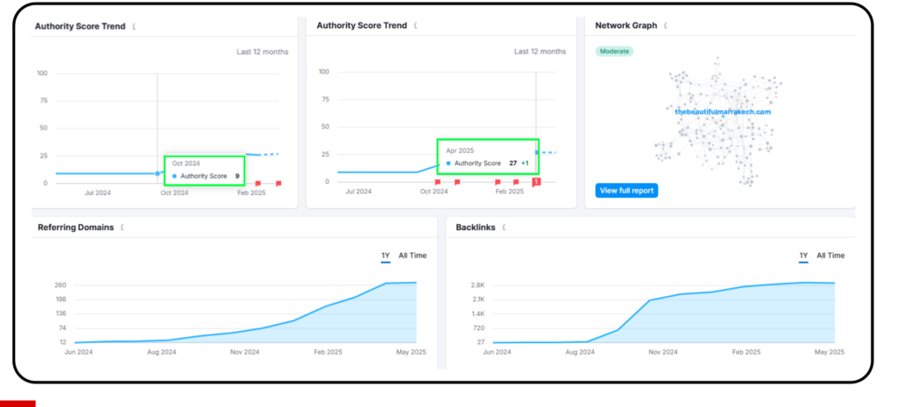Select 1Y tab in Backlinks panel
Image resolution: width=897 pixels, height=407 pixels.
point(804,256)
